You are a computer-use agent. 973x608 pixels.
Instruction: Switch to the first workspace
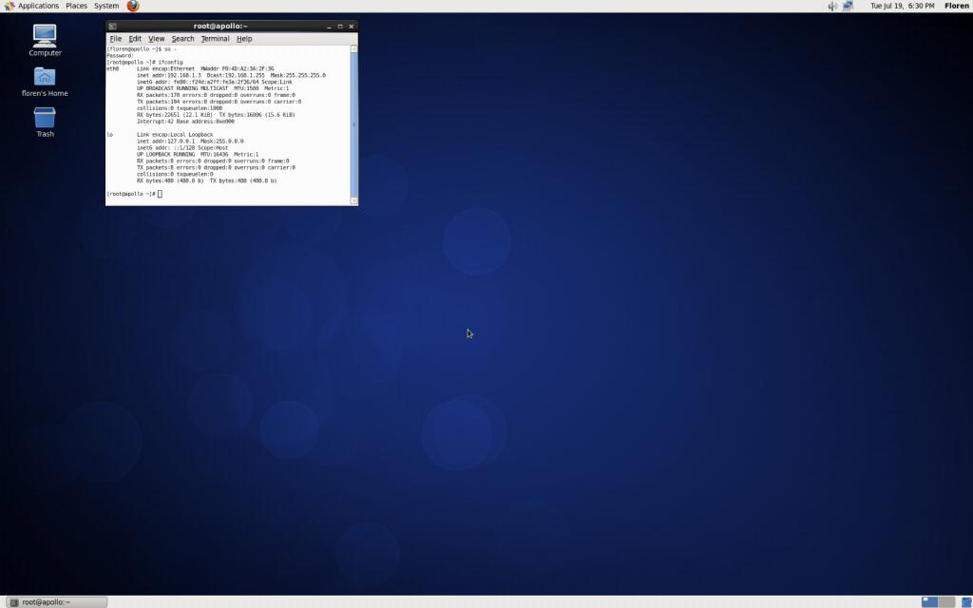(x=929, y=601)
